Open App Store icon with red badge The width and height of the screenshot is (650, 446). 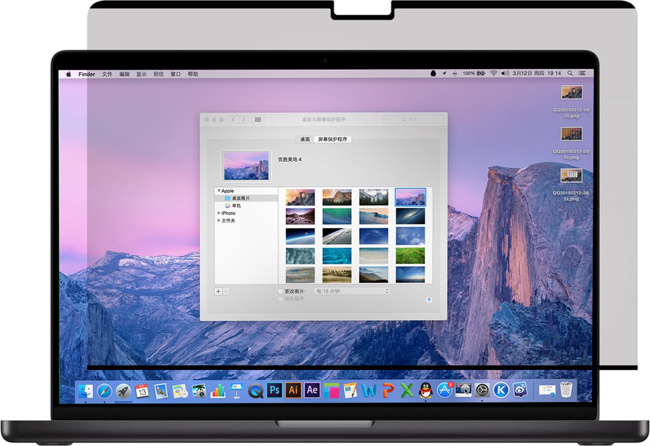445,390
